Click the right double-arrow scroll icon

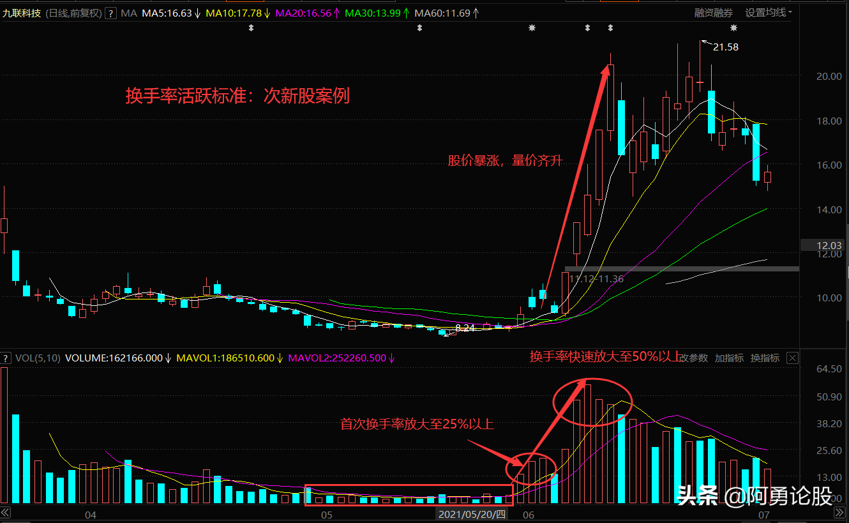pos(843,513)
